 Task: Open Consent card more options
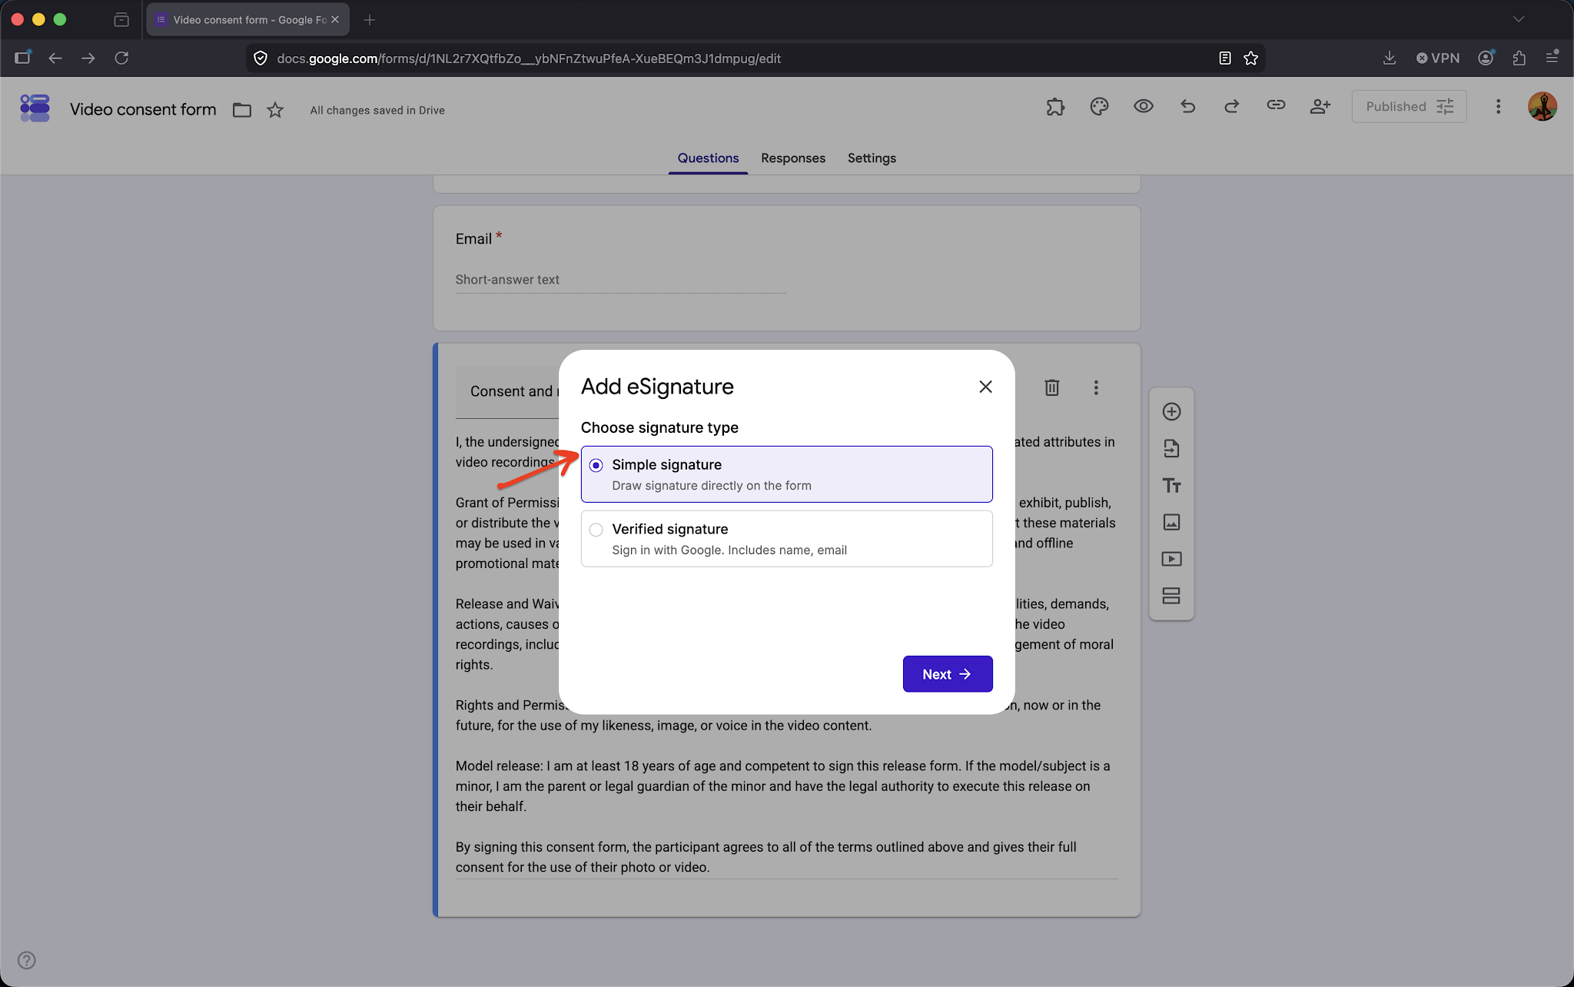1096,387
